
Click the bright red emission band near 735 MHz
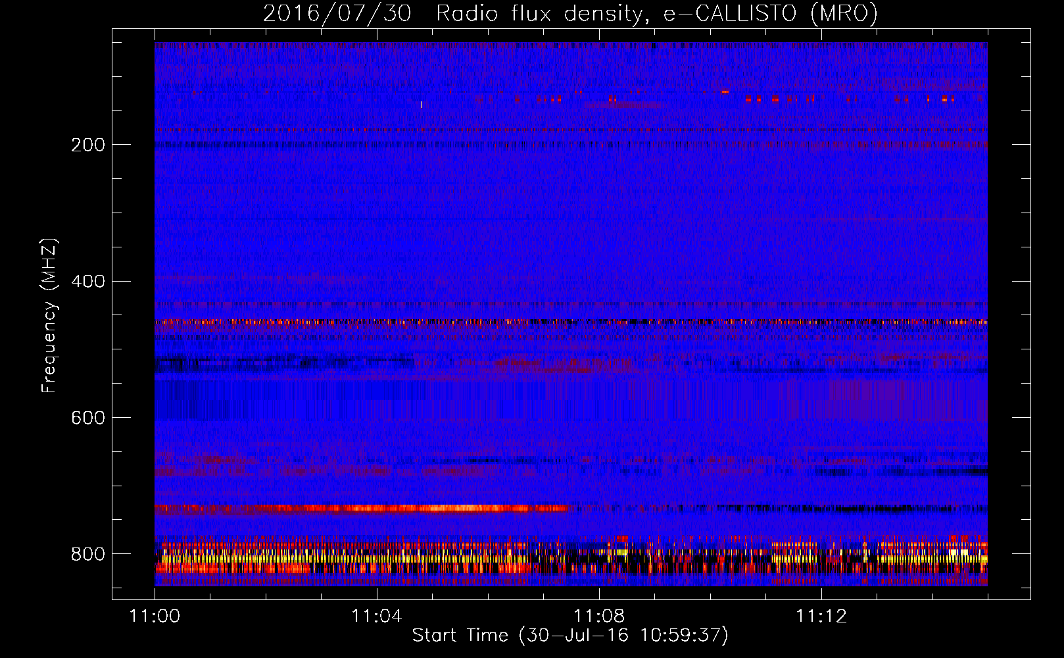coord(360,508)
